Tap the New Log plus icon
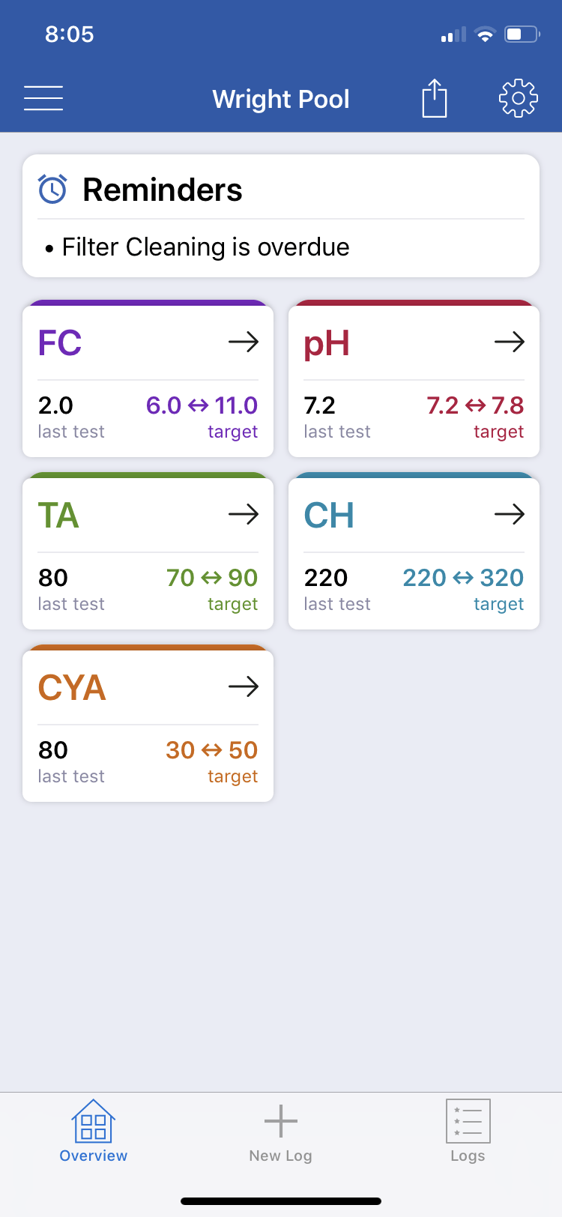 tap(281, 1122)
